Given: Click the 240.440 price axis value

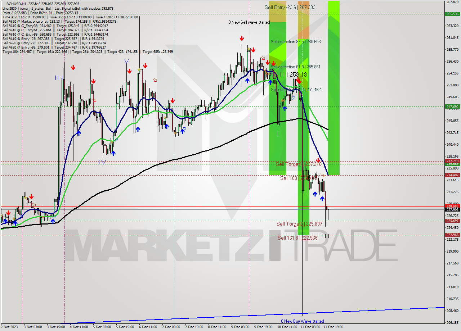Looking at the screenshot, I should coord(452,144).
